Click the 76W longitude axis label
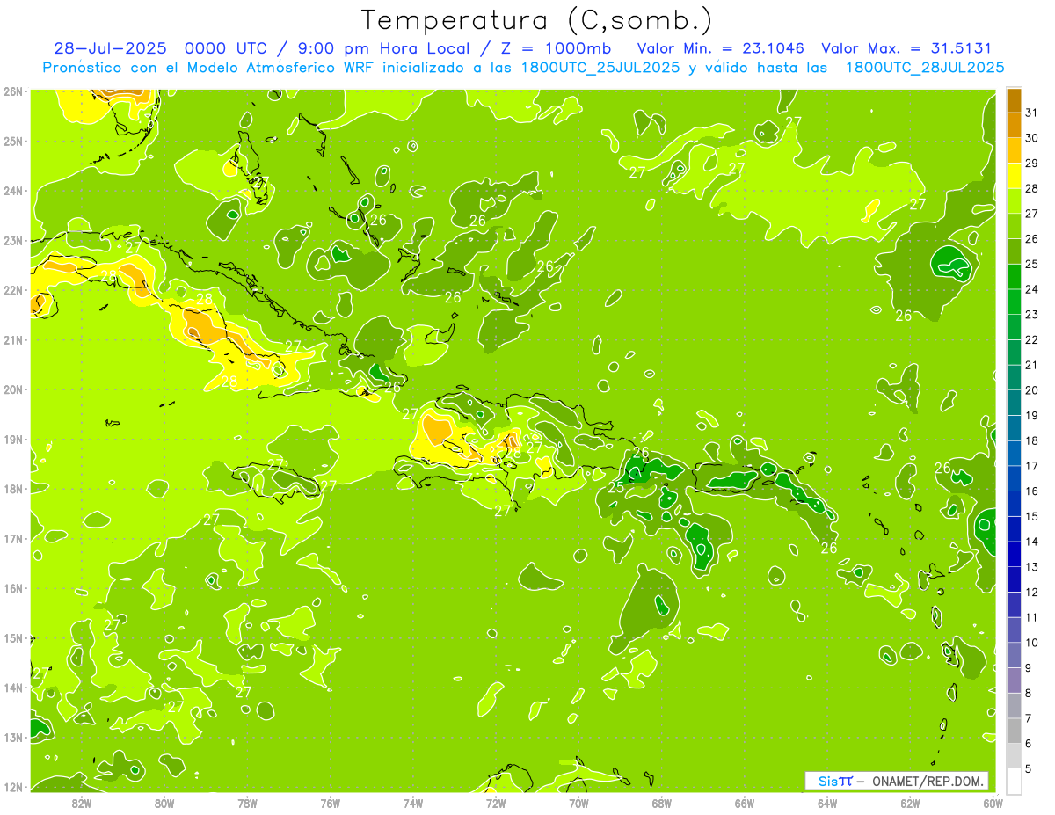This screenshot has height=815, width=1055. (331, 803)
